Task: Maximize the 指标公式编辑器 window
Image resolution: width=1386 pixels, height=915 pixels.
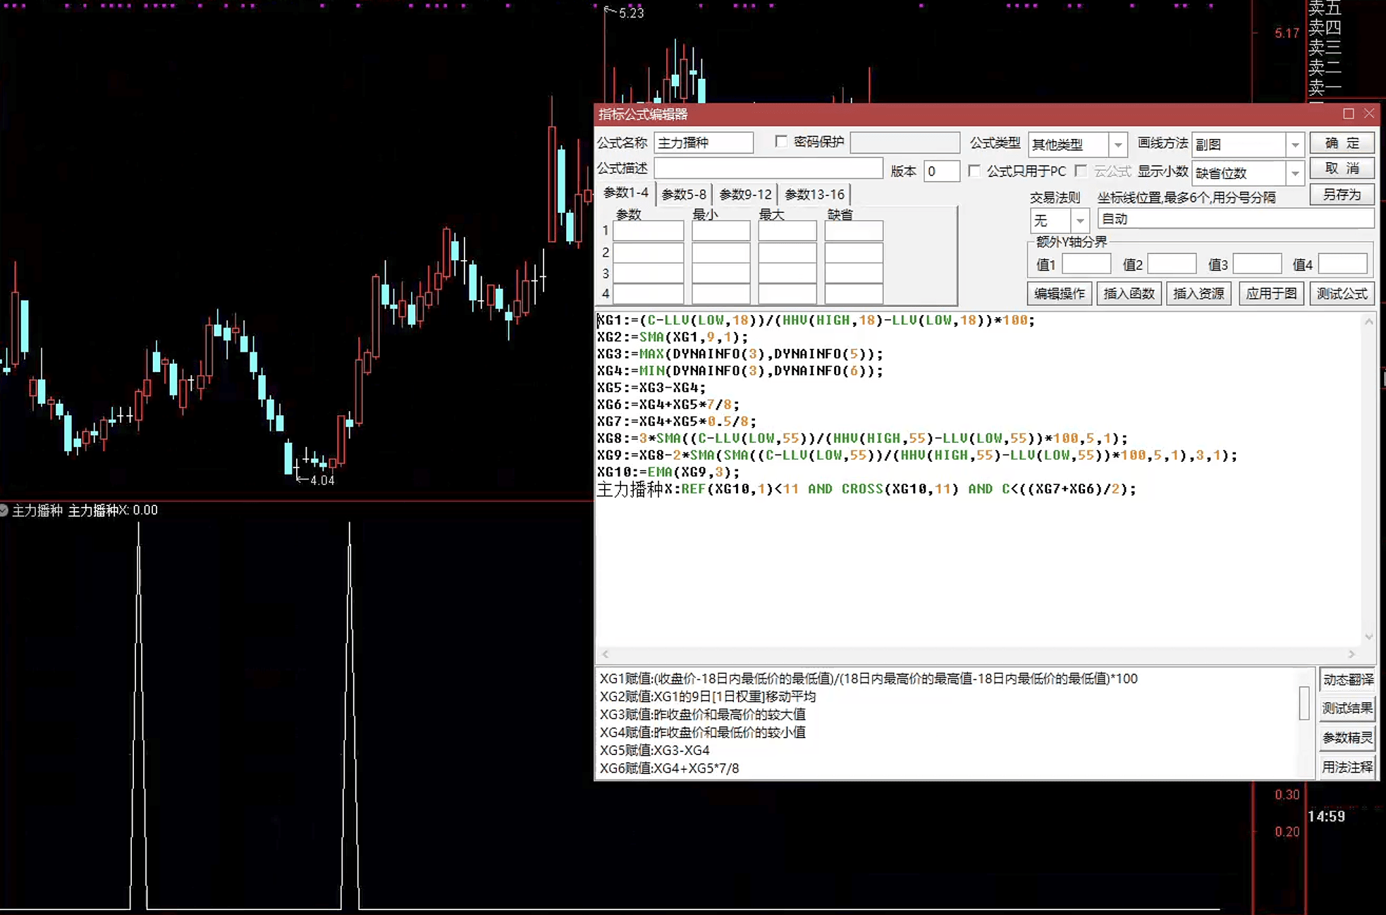Action: pyautogui.click(x=1349, y=113)
